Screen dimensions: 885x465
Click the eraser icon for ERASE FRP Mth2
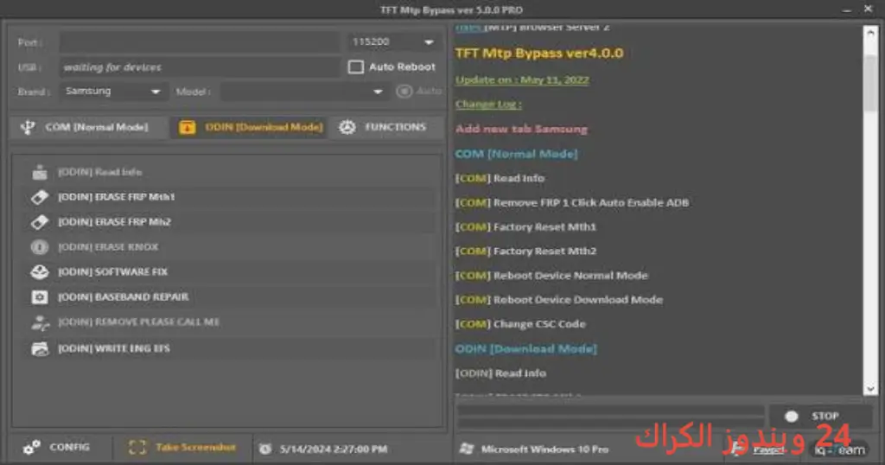click(40, 222)
